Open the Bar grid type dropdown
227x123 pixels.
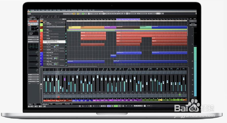(142, 14)
